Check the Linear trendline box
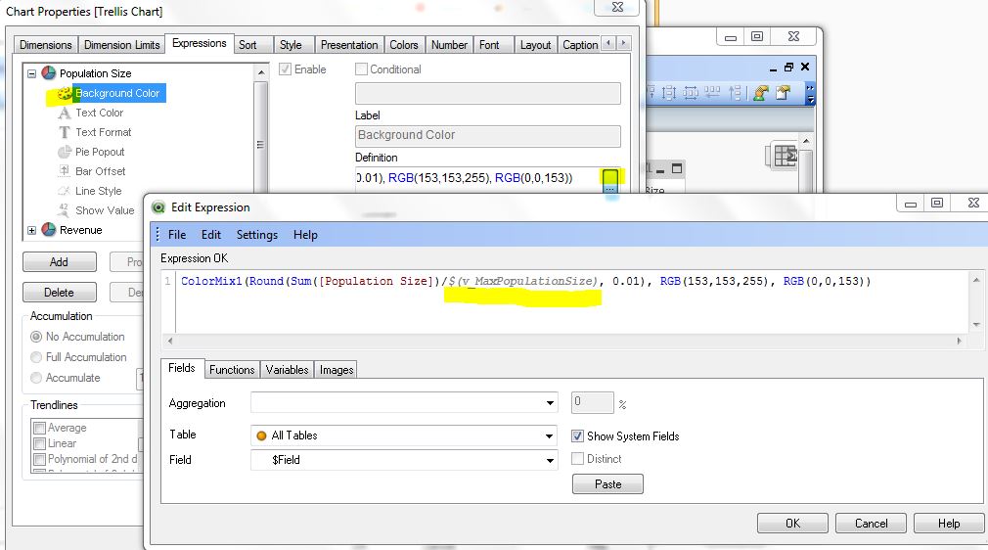Viewport: 988px width, 550px height. (40, 443)
